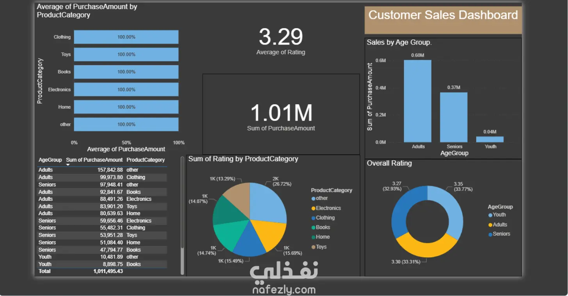This screenshot has height=296, width=568.
Task: Select the Toys bar in the category chart
Action: [126, 54]
